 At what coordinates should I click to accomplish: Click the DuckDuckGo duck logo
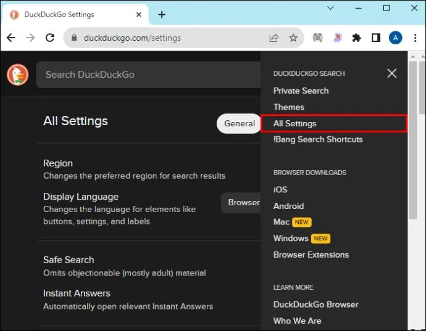pyautogui.click(x=18, y=75)
